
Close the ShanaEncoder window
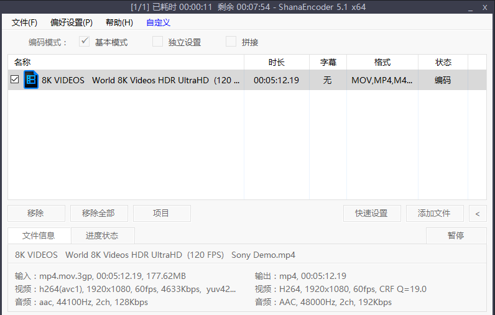(485, 7)
